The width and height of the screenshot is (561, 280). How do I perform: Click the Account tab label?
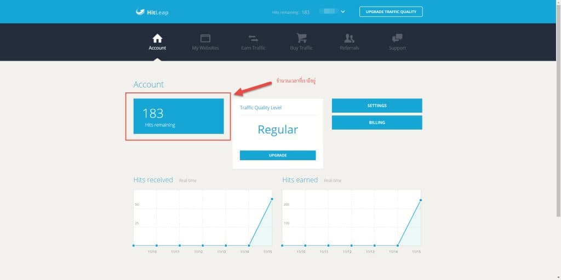pyautogui.click(x=157, y=48)
